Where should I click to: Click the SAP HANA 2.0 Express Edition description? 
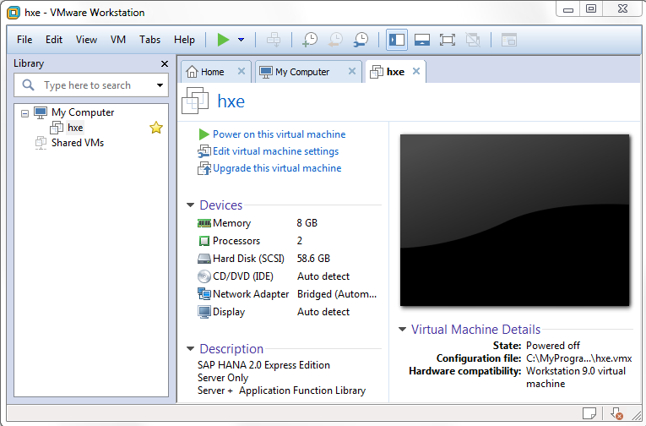pyautogui.click(x=263, y=365)
